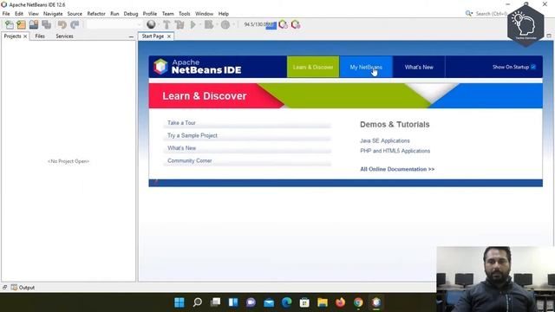Viewport: 555px width, 312px height.
Task: Open the Mail app from the taskbar
Action: point(269,302)
